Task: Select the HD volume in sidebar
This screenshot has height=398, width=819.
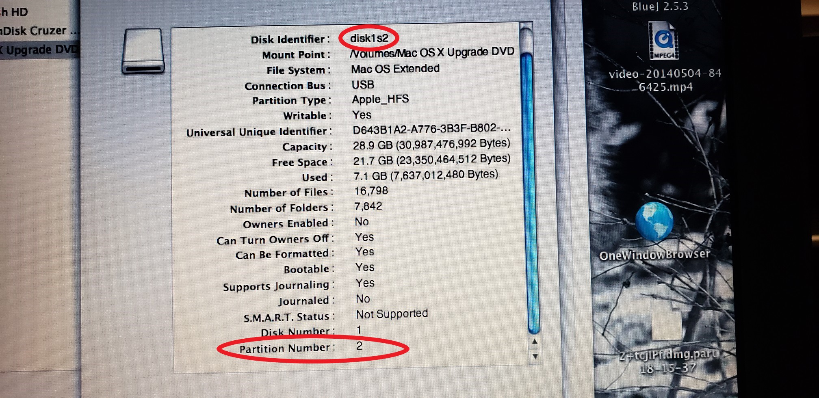Action: (15, 12)
